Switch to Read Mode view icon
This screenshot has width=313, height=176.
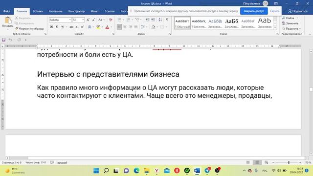click(248, 162)
